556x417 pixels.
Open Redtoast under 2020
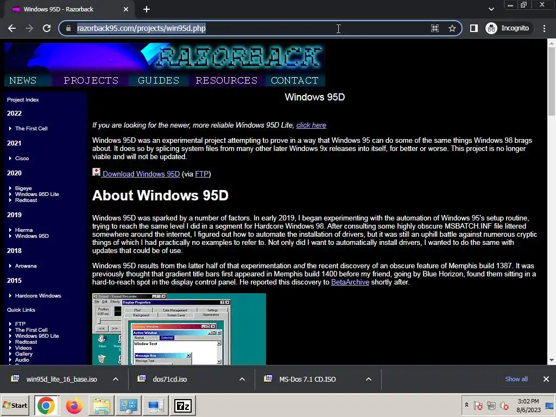26,200
